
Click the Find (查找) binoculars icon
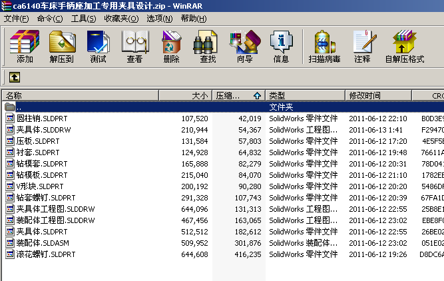205,42
